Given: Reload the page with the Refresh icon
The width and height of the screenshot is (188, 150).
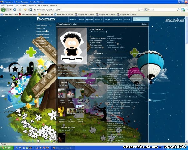Looking at the screenshot, I should 15,10.
